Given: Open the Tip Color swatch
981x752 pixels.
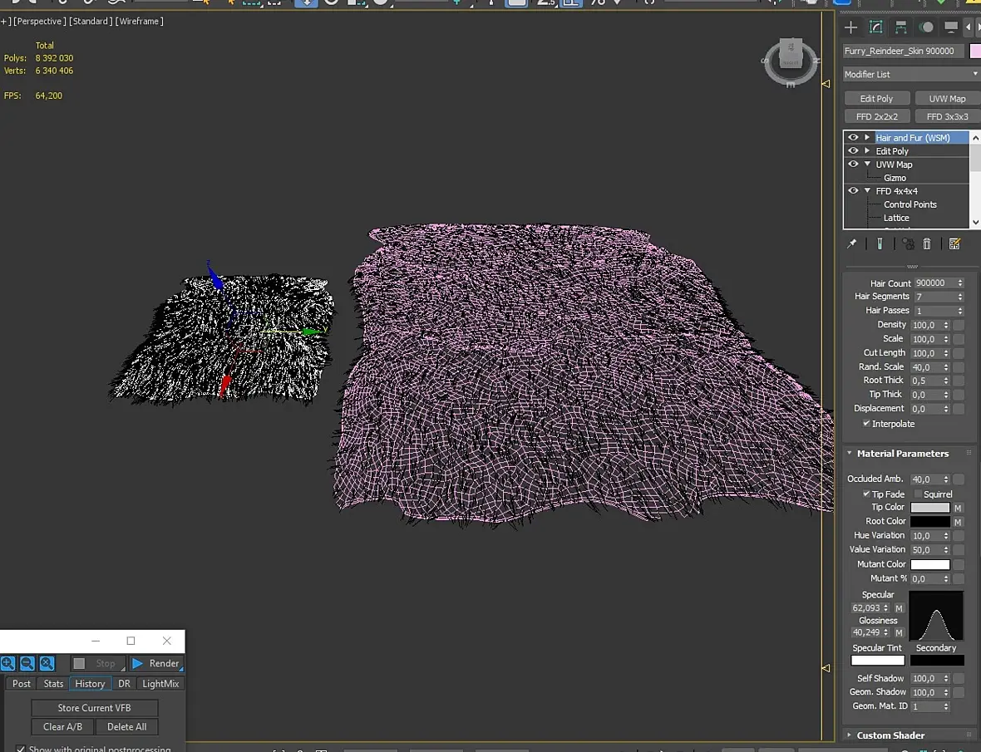Looking at the screenshot, I should point(929,508).
